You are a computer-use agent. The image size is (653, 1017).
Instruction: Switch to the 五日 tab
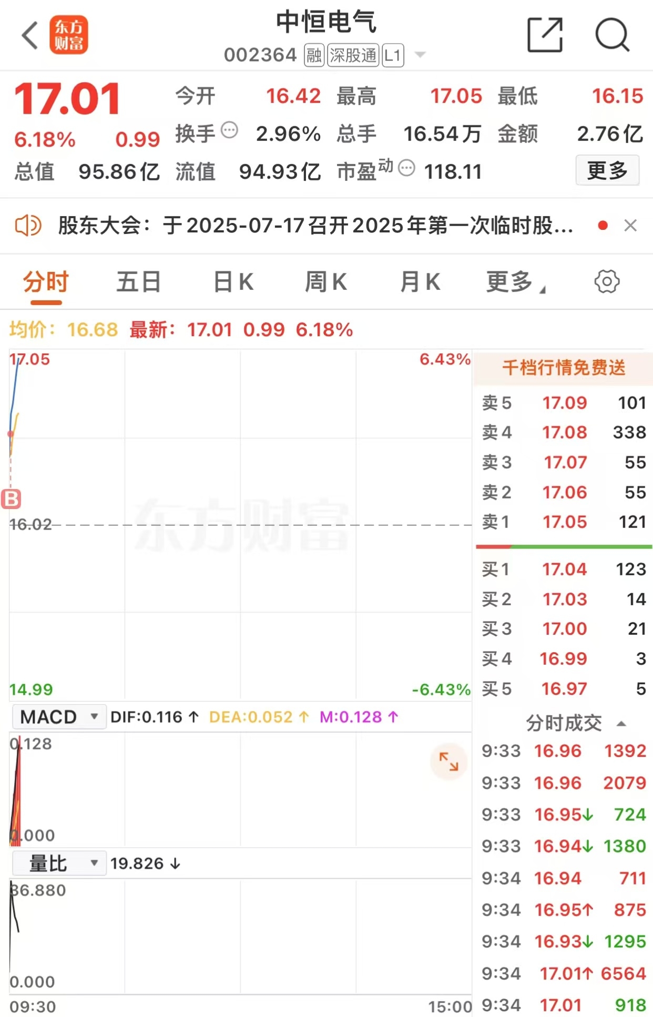138,282
